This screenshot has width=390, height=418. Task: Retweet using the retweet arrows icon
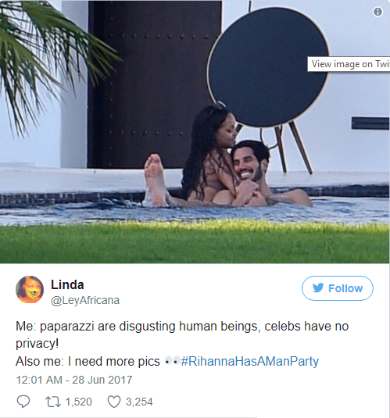pyautogui.click(x=53, y=402)
